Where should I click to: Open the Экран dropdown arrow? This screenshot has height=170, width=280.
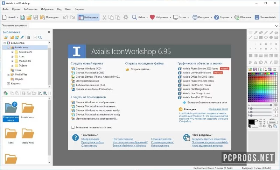[188, 17]
